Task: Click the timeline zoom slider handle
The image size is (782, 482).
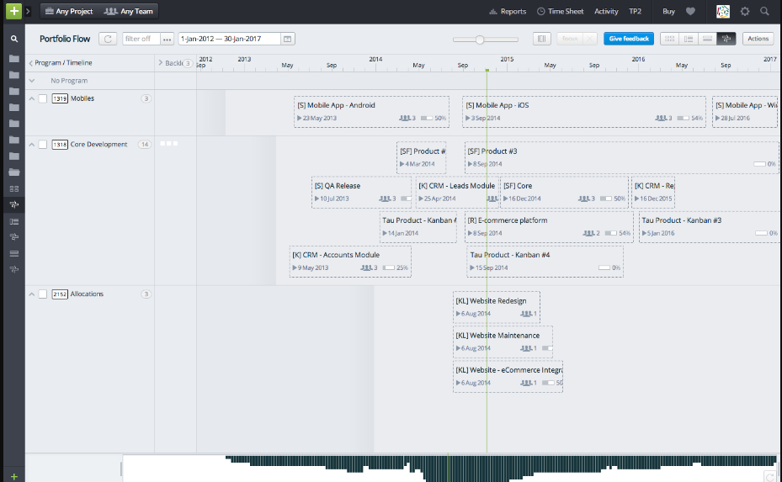Action: coord(480,40)
